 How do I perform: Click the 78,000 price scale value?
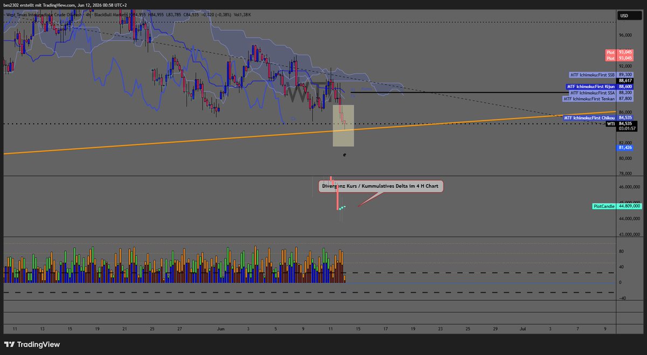tap(625, 173)
